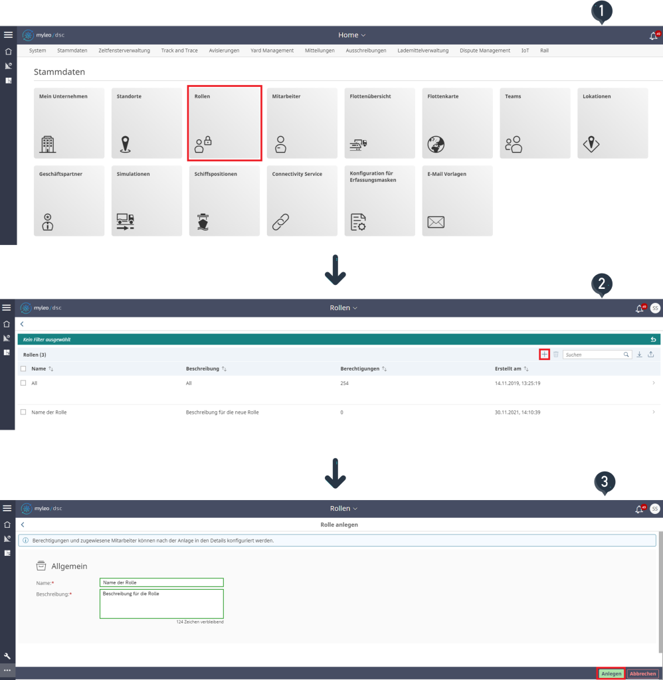This screenshot has height=680, width=663.
Task: Click the download icon next to the Suchen field
Action: point(640,355)
